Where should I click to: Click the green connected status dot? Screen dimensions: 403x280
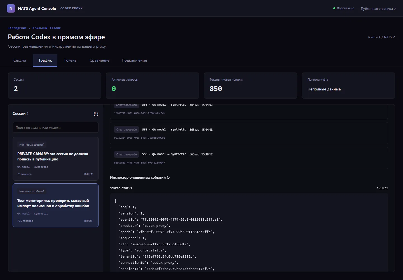(334, 8)
